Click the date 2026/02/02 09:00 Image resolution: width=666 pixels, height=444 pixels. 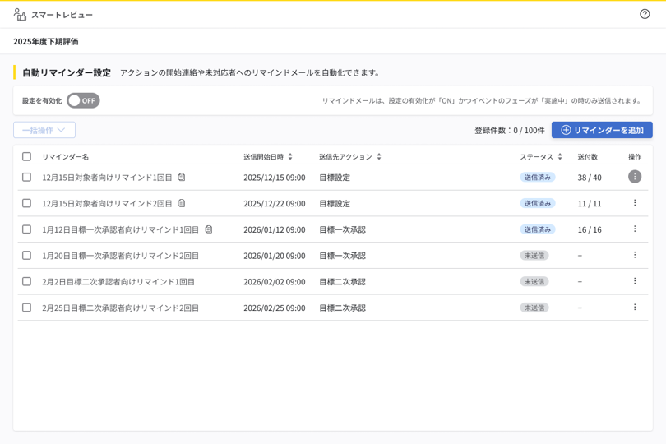pos(275,282)
